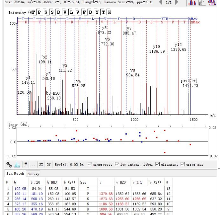The height and width of the screenshot is (215, 220).
Task: Click the gray scatter plot icon
Action: (202, 3)
